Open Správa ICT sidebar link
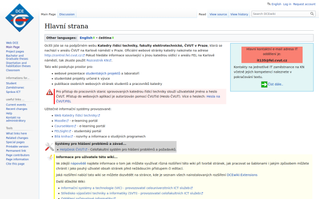Image resolution: width=319 pixels, height=199 pixels. 13,92
